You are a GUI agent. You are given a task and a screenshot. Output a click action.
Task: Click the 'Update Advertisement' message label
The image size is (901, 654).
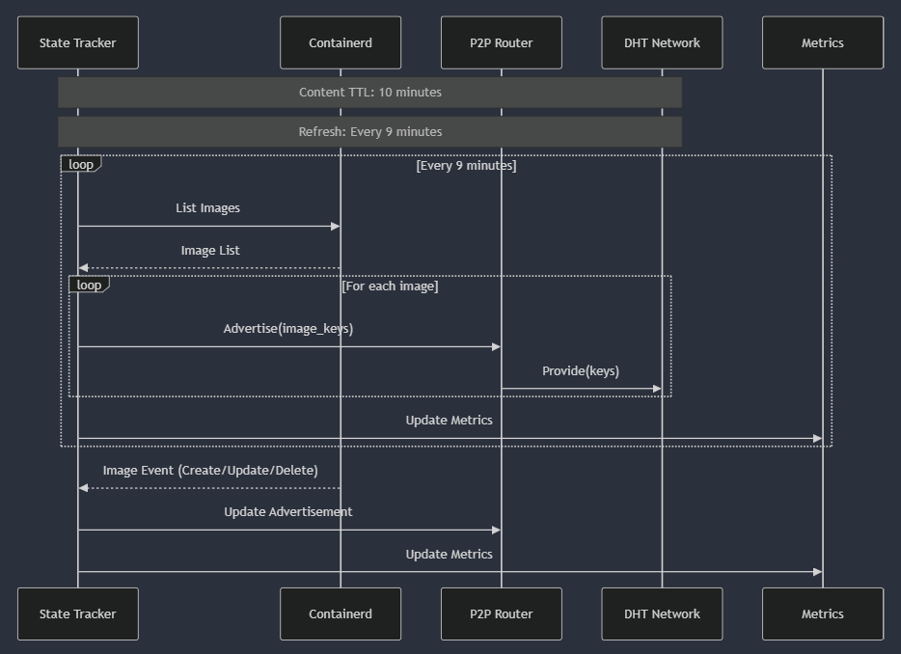click(287, 512)
